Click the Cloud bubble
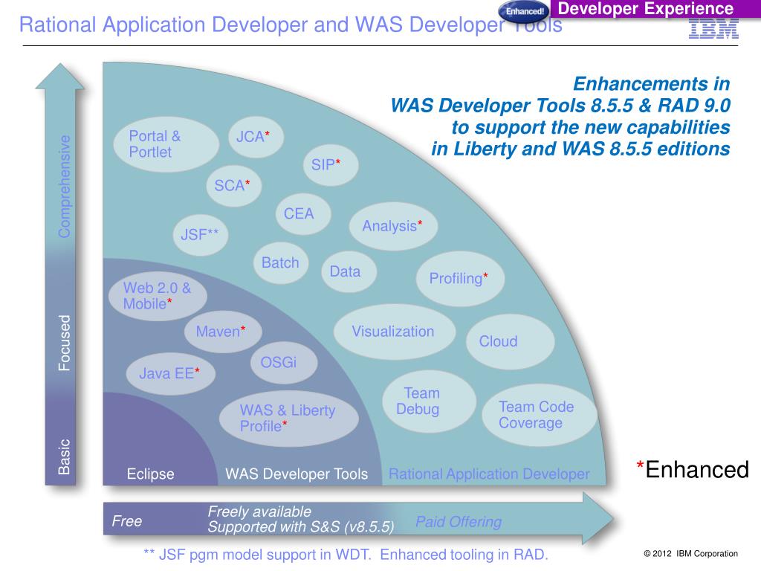Viewport: 761px width, 571px height. [x=510, y=342]
